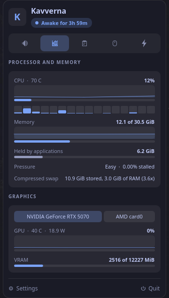Select the NVIDIA GeForce RTX 5070 GPU

(58, 217)
